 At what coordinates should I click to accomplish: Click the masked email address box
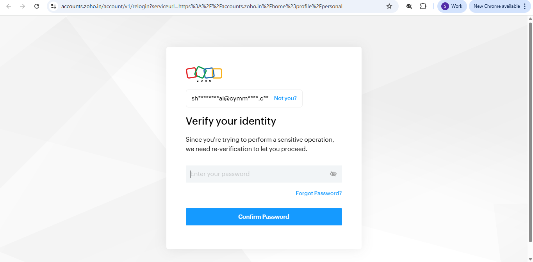point(244,98)
